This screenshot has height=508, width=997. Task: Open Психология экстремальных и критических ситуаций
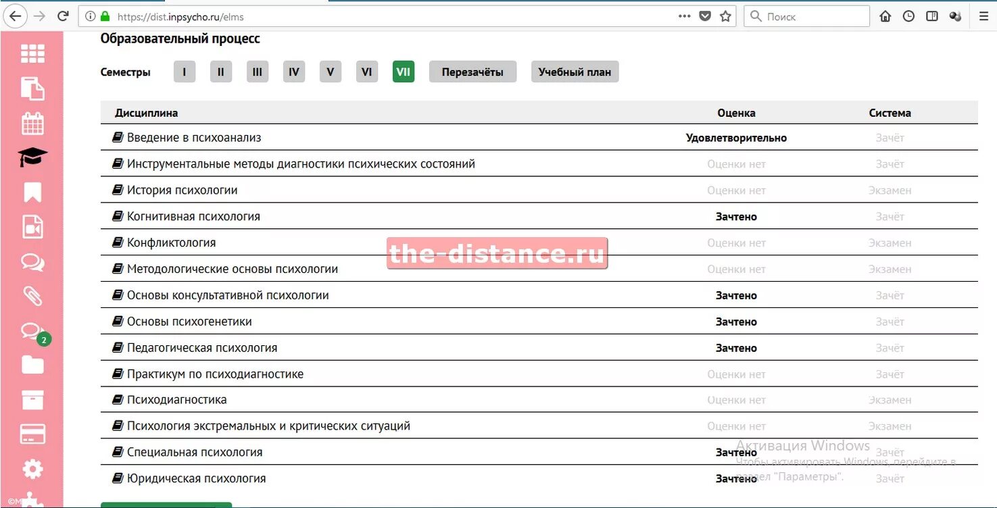tap(268, 426)
